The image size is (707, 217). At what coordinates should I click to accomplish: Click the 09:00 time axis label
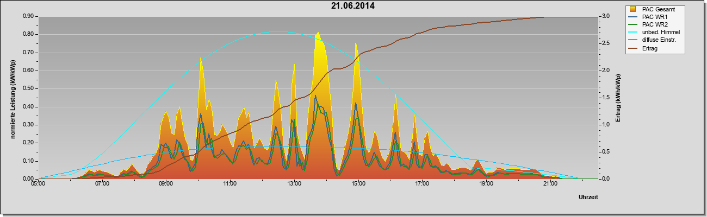click(166, 185)
